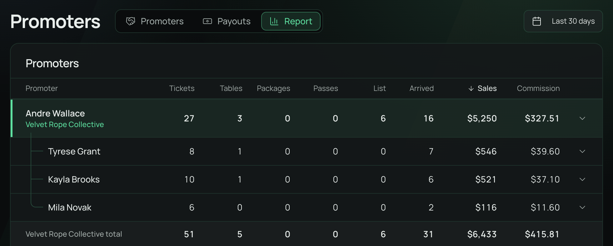Open the Velvet Rope Collective link
The width and height of the screenshot is (613, 246).
(65, 125)
